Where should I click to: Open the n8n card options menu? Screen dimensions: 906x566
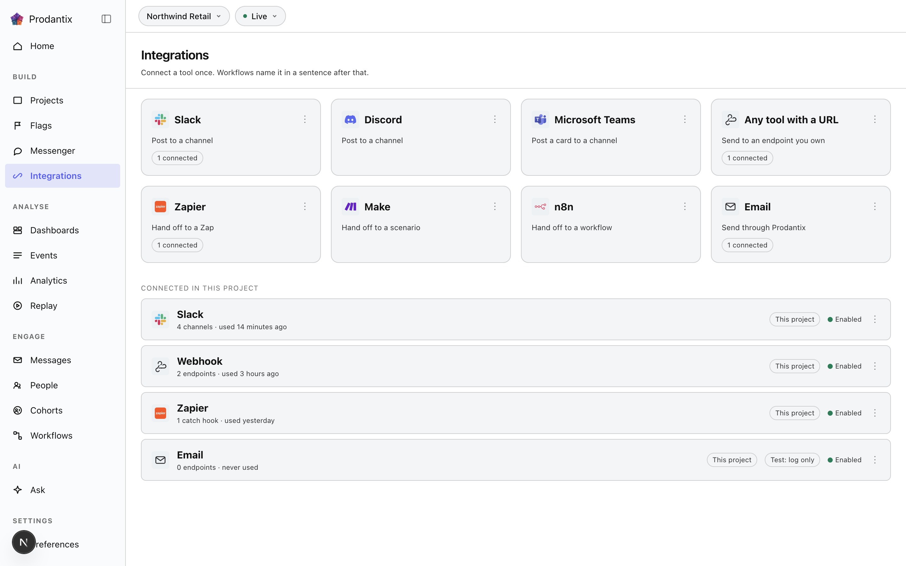[x=685, y=207]
